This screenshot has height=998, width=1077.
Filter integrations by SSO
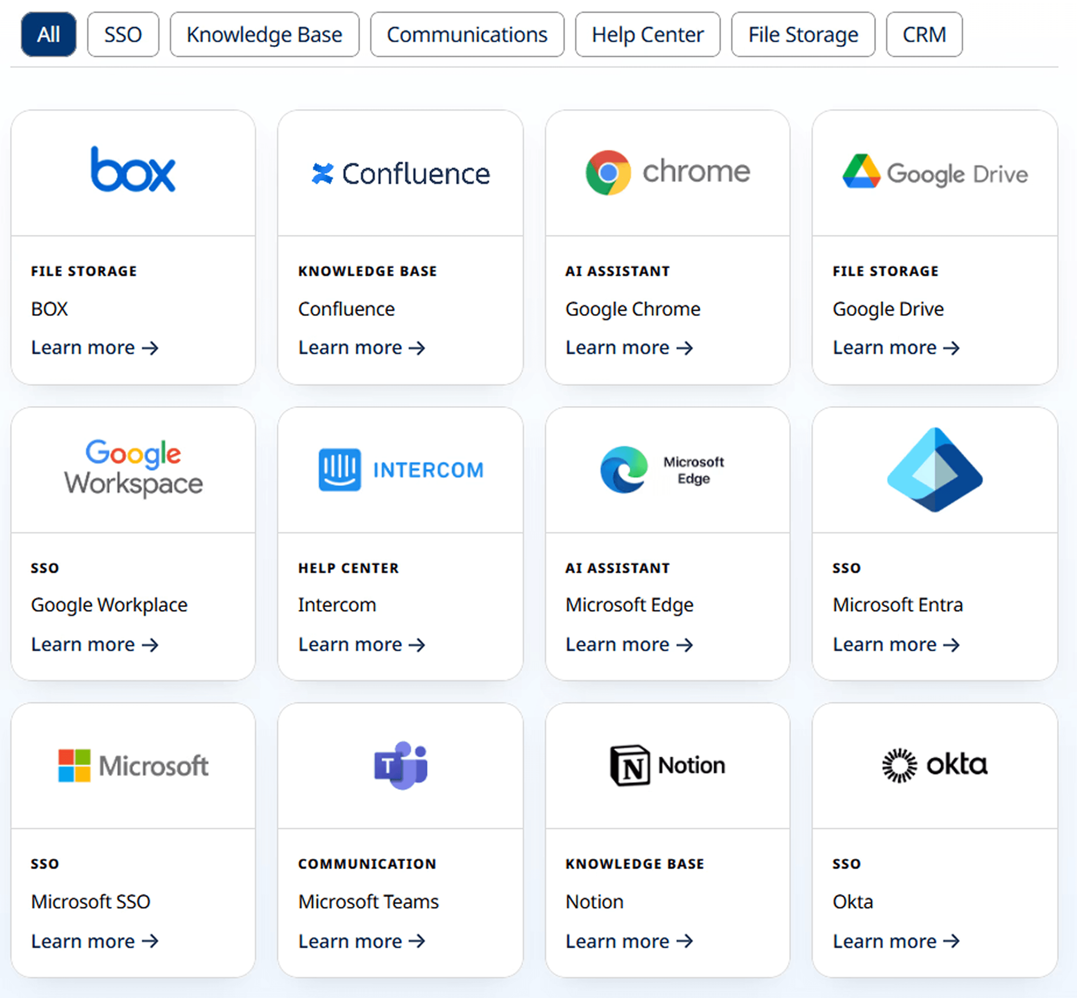[x=123, y=34]
